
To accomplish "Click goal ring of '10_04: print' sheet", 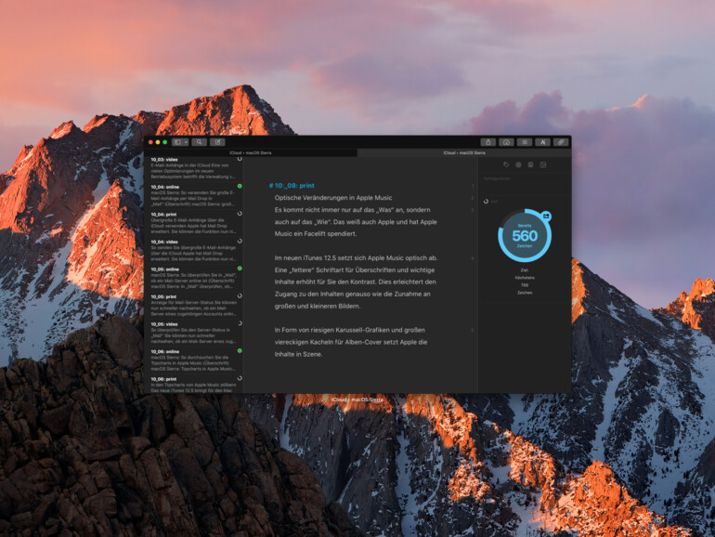I will pyautogui.click(x=240, y=214).
